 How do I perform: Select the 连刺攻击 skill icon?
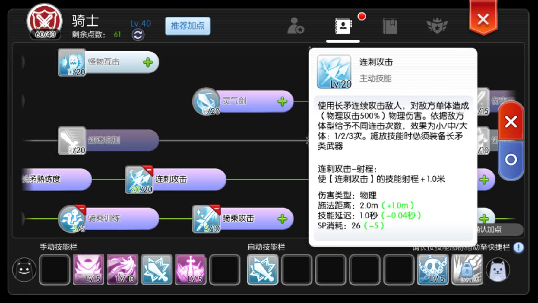139,180
